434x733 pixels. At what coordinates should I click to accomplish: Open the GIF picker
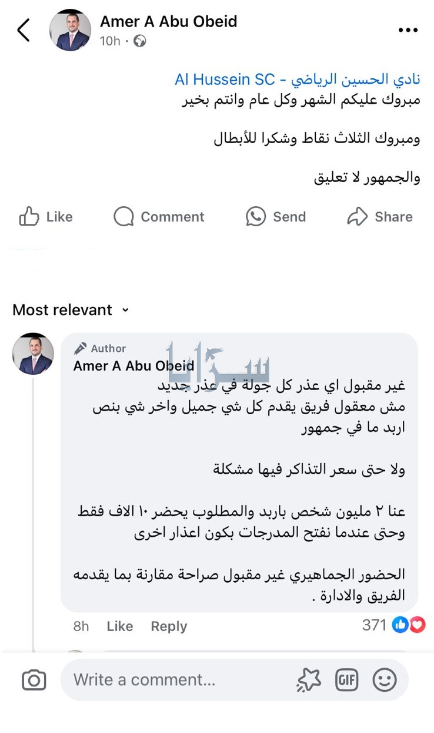click(x=346, y=681)
